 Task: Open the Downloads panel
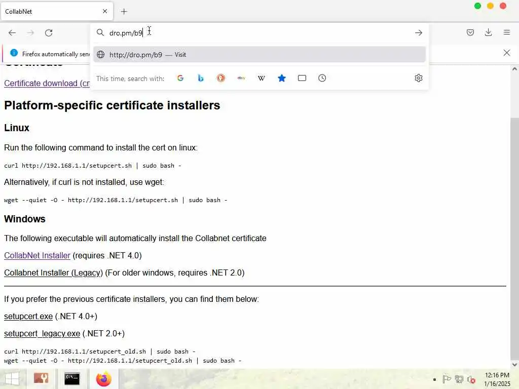(x=488, y=32)
